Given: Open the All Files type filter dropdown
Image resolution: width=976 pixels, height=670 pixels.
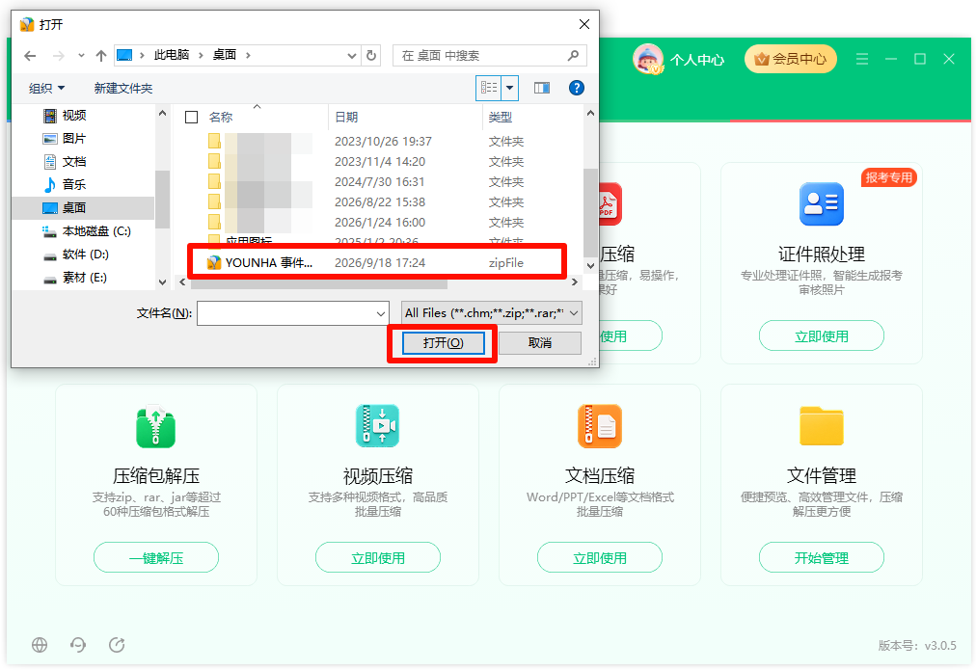Looking at the screenshot, I should point(492,313).
